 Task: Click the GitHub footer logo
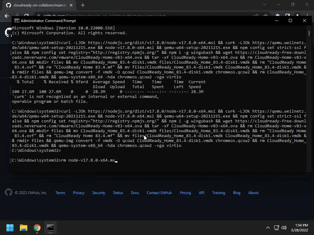point(8,192)
